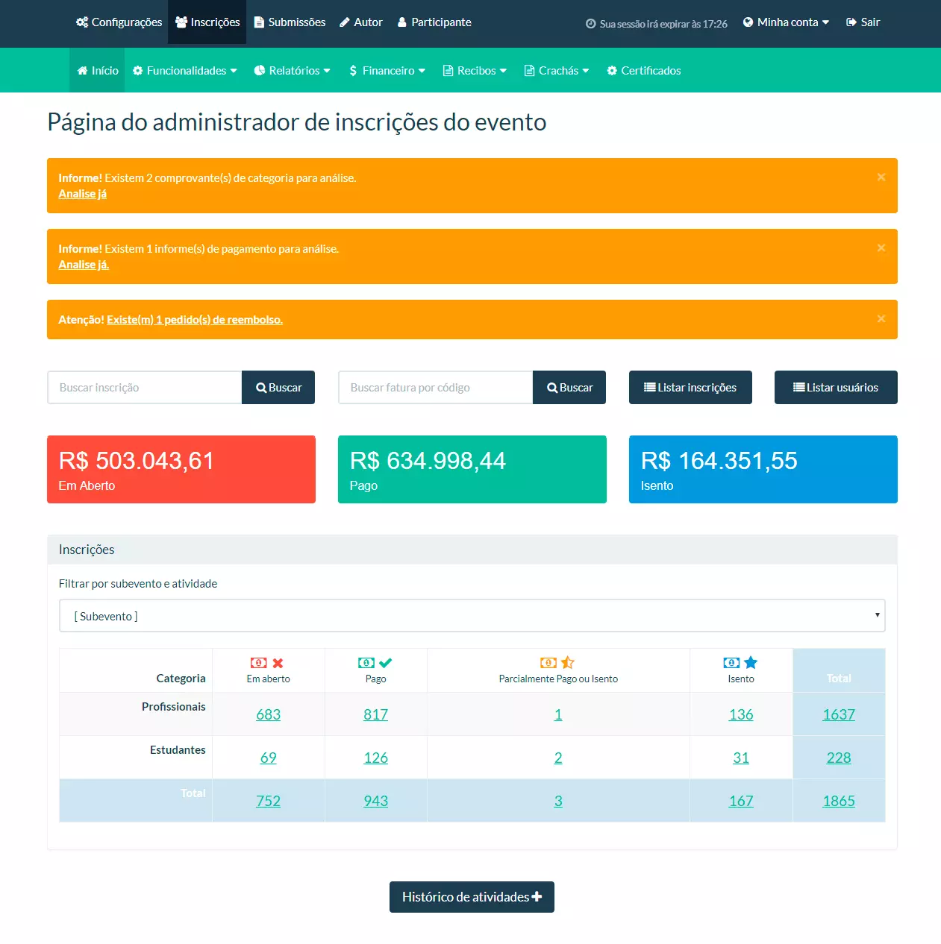This screenshot has width=941, height=944.
Task: Expand the Subevento filter dropdown
Action: coord(472,616)
